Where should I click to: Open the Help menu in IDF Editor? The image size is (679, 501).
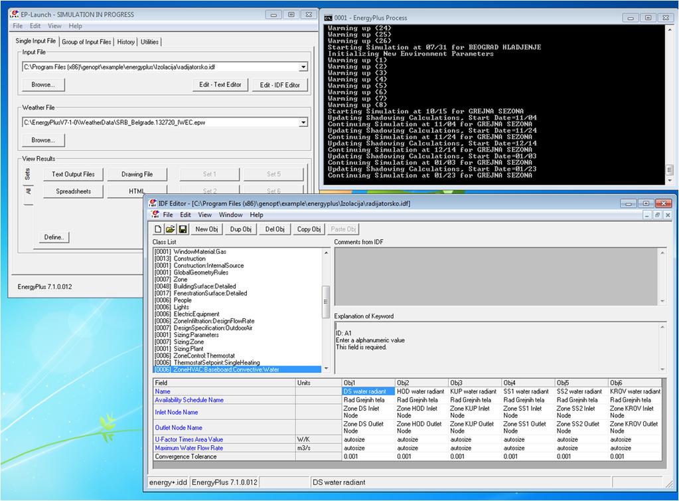pos(256,215)
